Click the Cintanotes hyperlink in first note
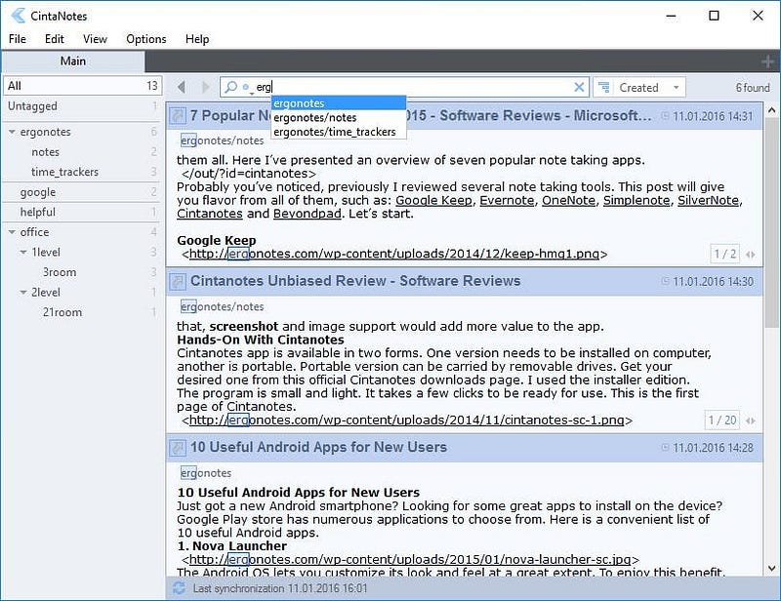The height and width of the screenshot is (601, 781). 210,214
